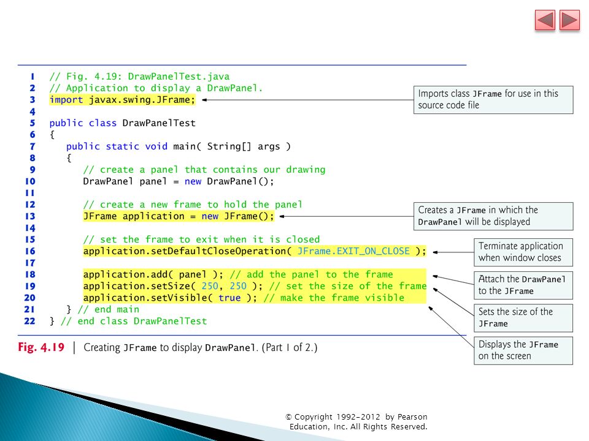The width and height of the screenshot is (589, 441).
Task: Select 'DrawPanel panel = new DrawPanel();' line
Action: (179, 181)
